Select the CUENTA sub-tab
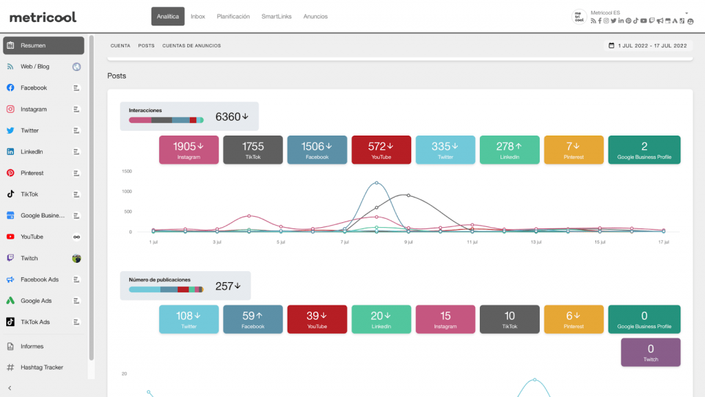Screen dimensions: 705x397 tap(120, 46)
